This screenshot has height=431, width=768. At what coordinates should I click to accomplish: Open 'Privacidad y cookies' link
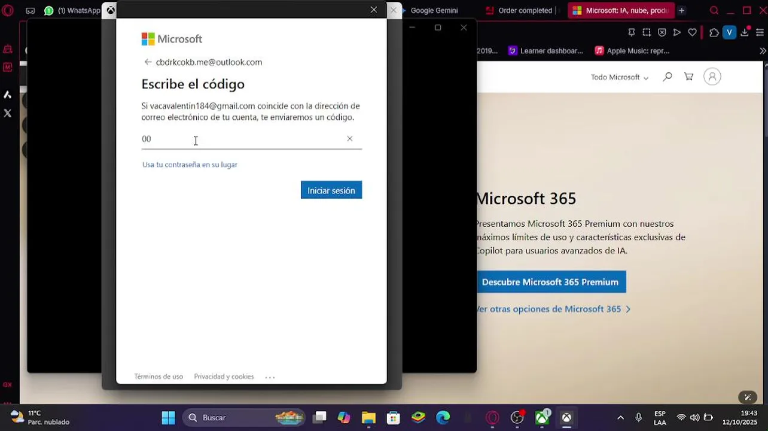click(x=224, y=377)
